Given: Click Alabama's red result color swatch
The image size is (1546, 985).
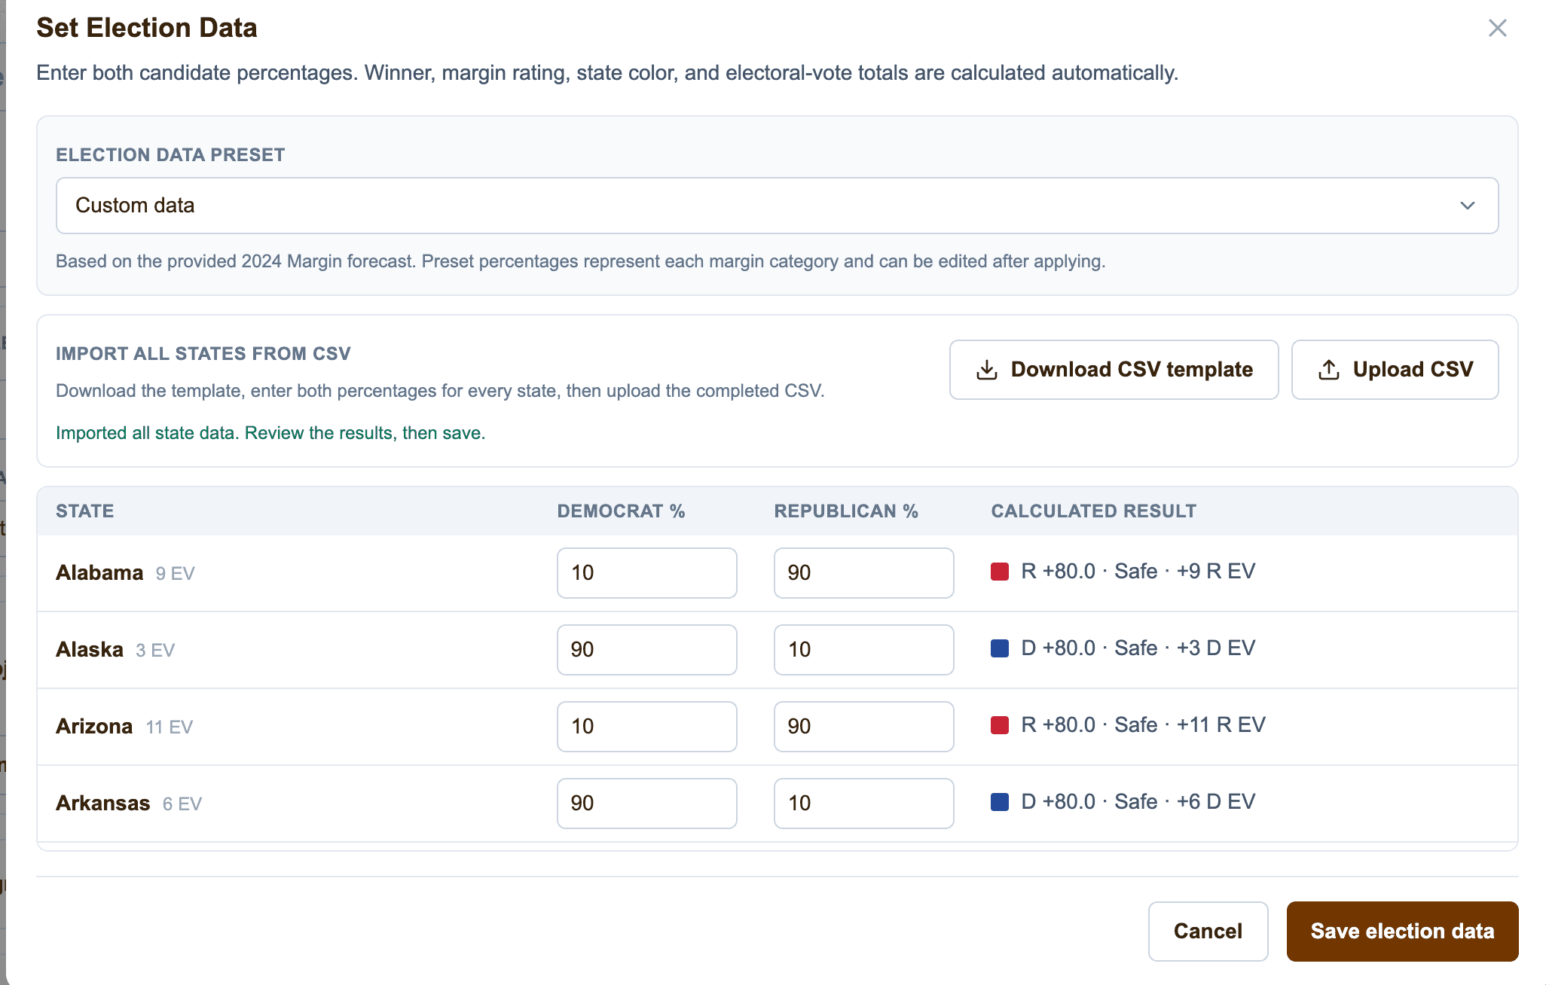Looking at the screenshot, I should (x=1000, y=572).
